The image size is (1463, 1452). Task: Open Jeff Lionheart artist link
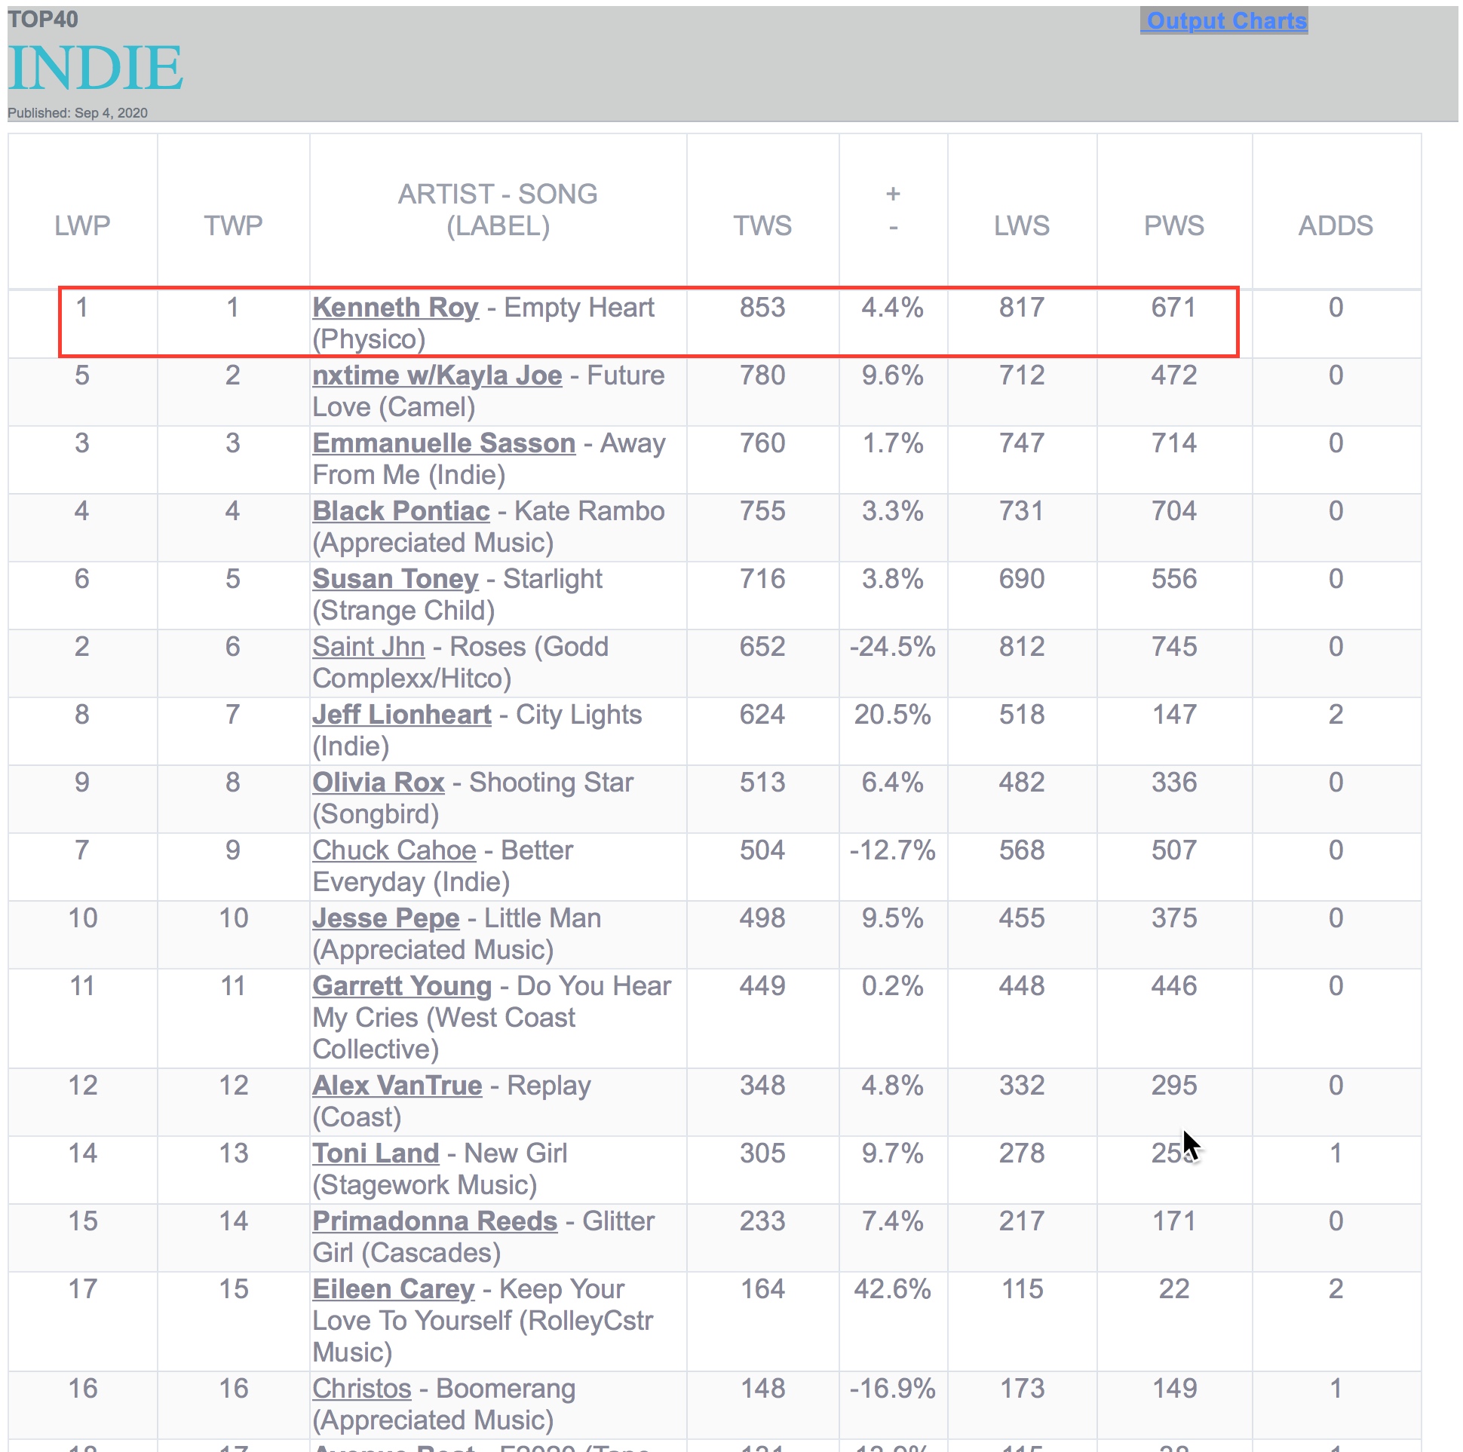401,715
